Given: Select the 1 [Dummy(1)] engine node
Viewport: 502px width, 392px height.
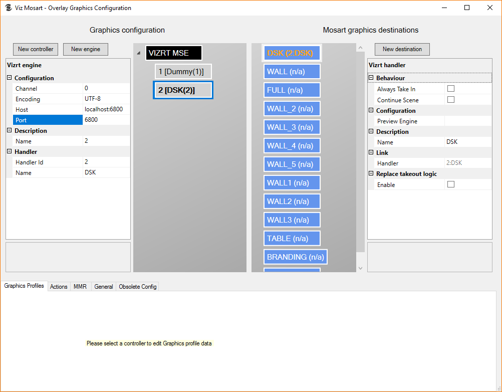Looking at the screenshot, I should 182,72.
